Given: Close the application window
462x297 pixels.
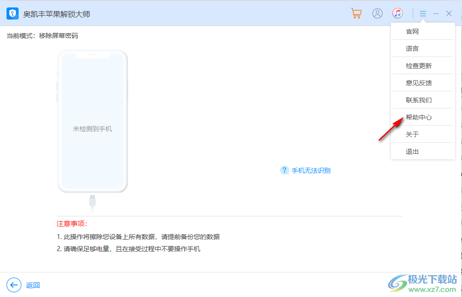Looking at the screenshot, I should tap(449, 13).
